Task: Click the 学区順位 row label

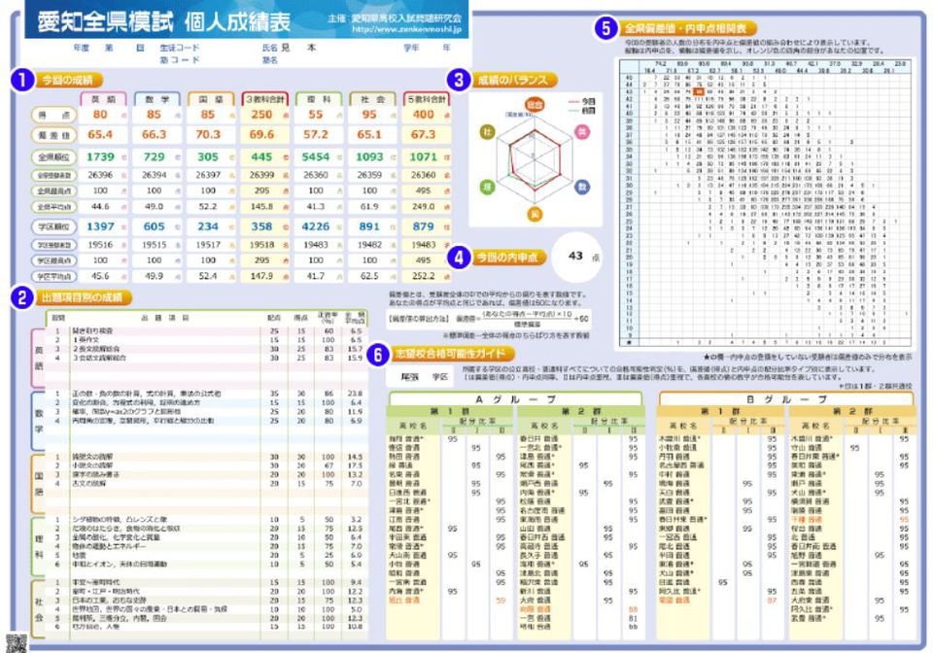Action: coord(54,227)
